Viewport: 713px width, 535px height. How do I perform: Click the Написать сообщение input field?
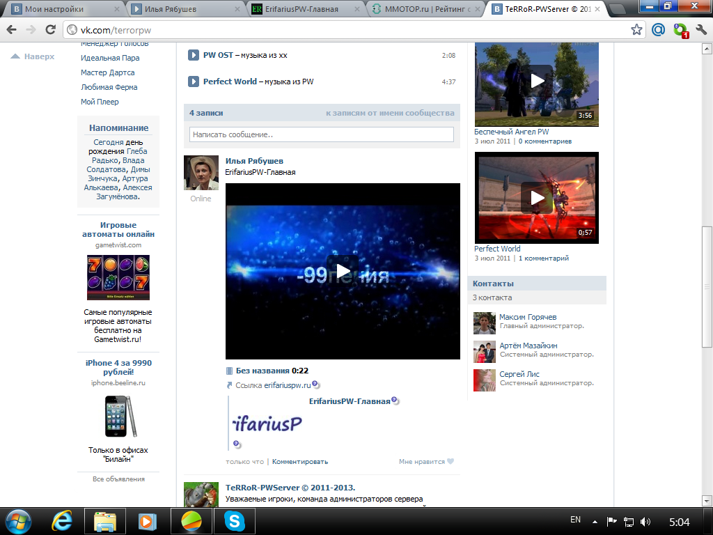tap(322, 134)
